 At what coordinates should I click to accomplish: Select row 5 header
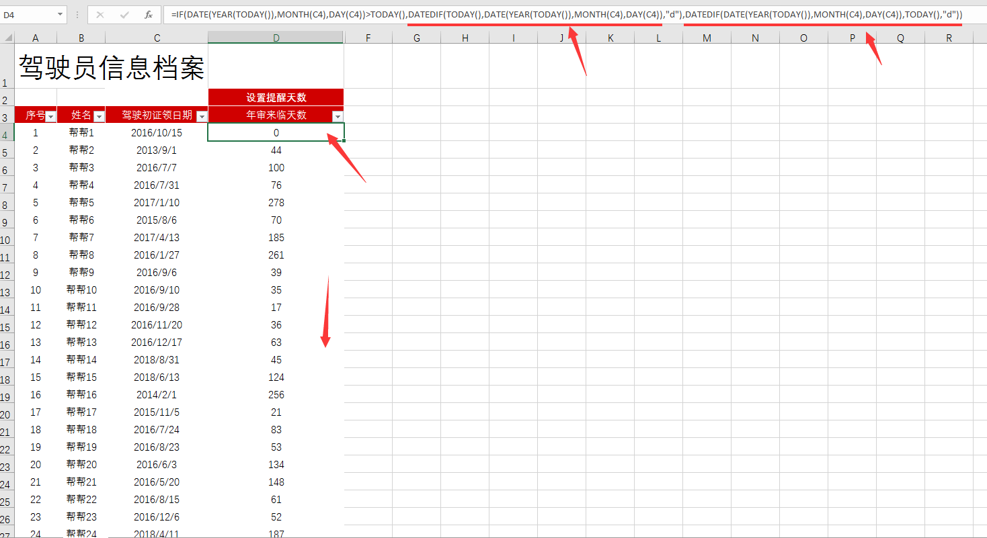tap(7, 151)
